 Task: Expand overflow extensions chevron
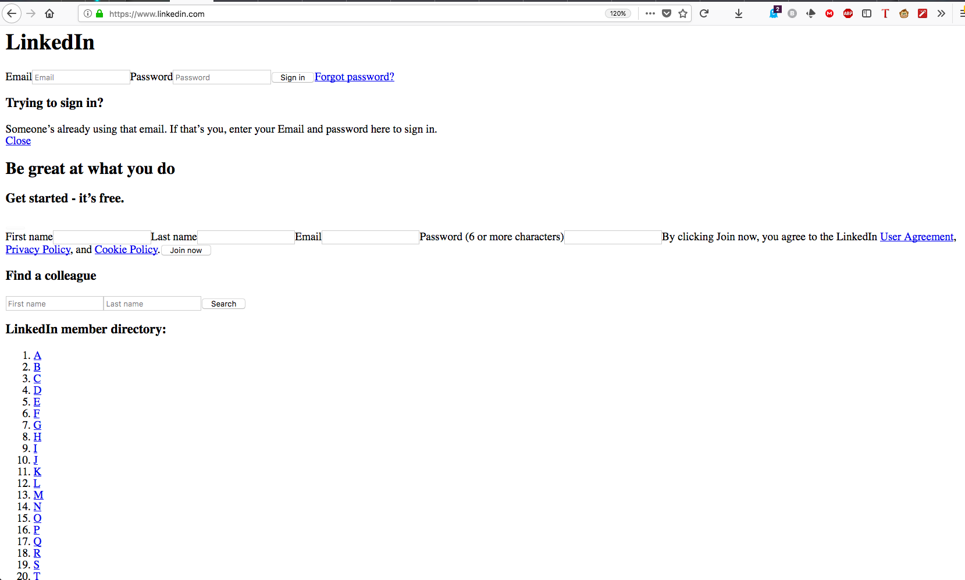941,13
